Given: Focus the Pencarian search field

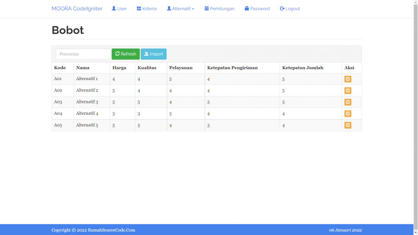Looking at the screenshot, I should coord(83,54).
